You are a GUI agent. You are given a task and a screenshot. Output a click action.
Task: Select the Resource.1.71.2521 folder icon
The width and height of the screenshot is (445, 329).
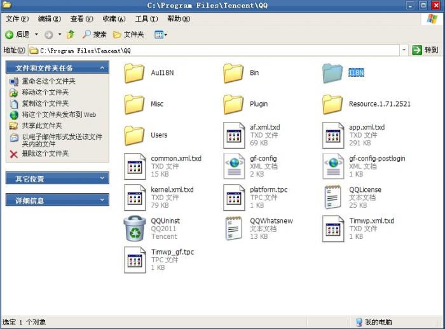[x=332, y=104]
